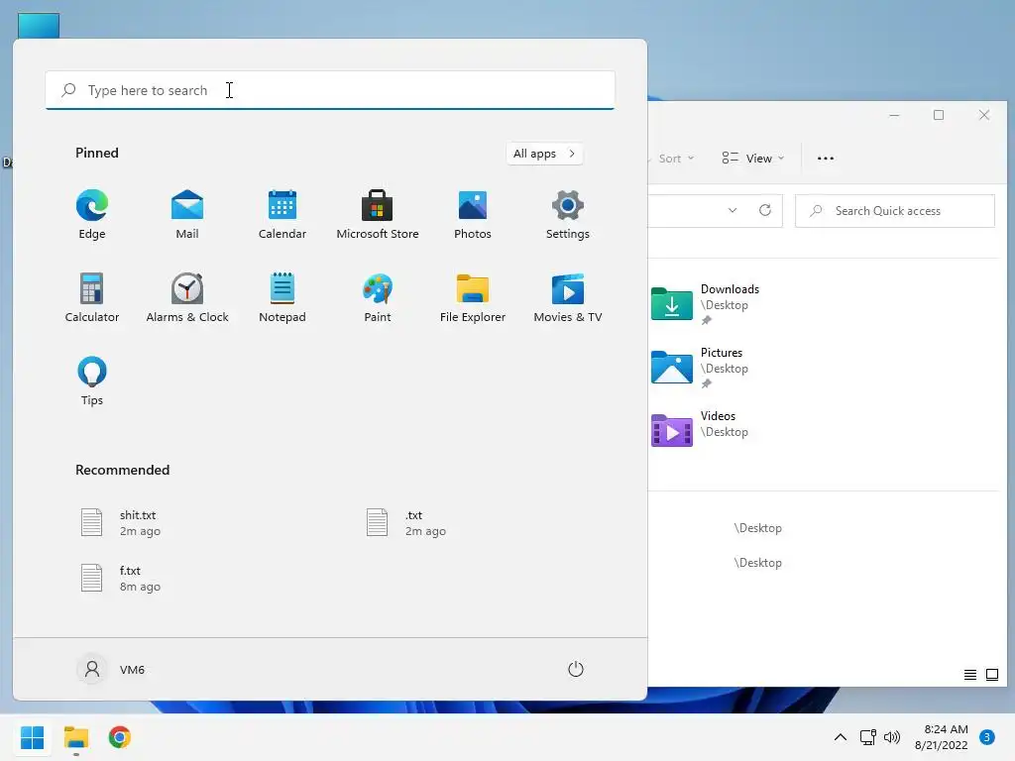Viewport: 1015px width, 761px height.
Task: Expand View dropdown in File Explorer
Action: click(753, 159)
